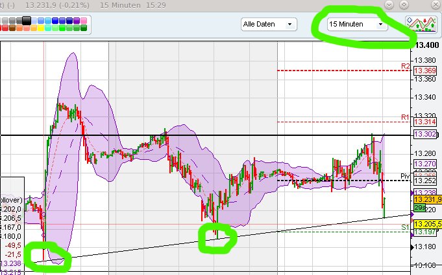Pick the purple color swatch
The height and width of the screenshot is (275, 442).
click(77, 21)
